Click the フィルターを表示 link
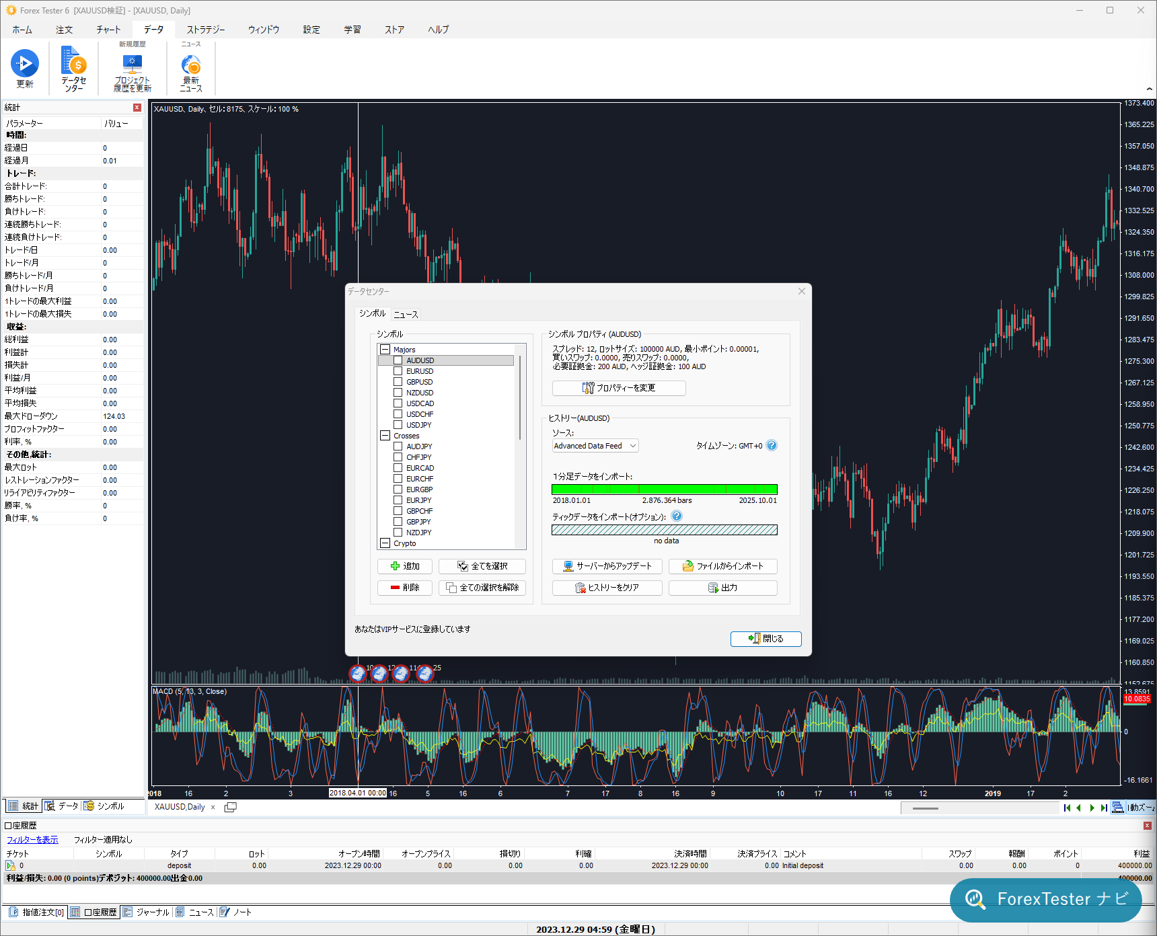The image size is (1157, 936). click(32, 840)
